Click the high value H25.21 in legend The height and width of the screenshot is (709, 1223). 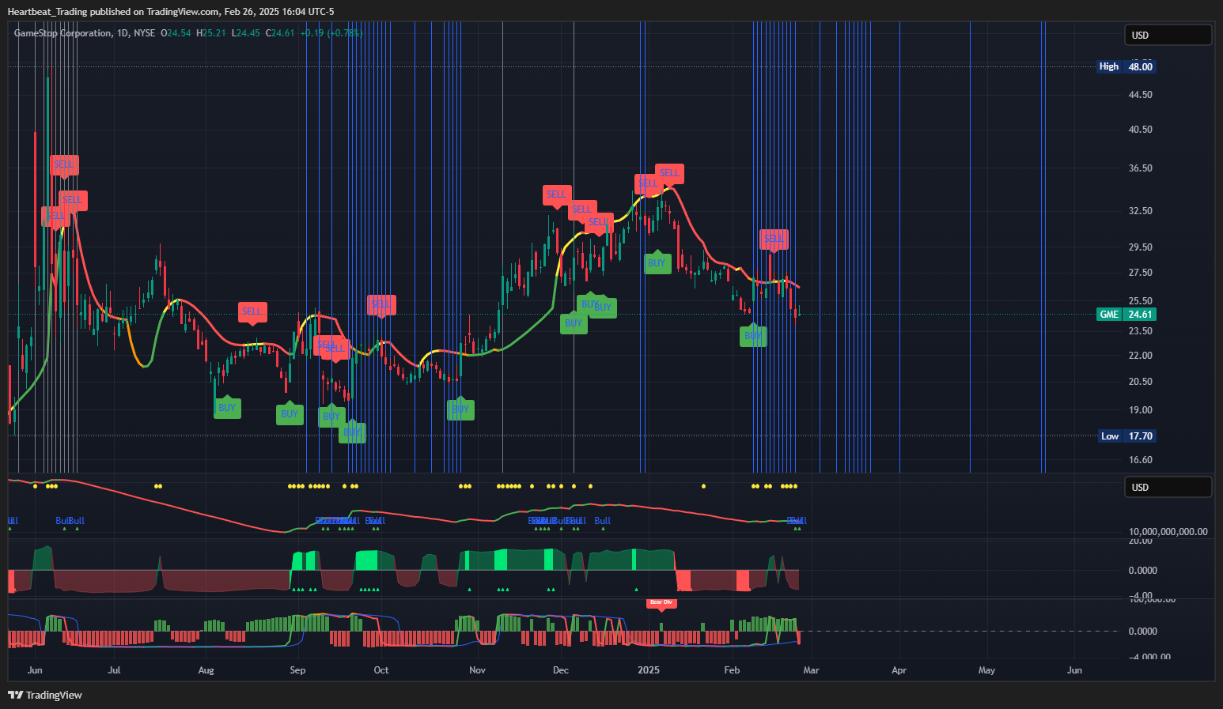pos(212,33)
